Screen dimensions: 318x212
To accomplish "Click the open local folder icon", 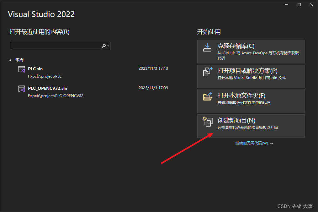I will pyautogui.click(x=207, y=97).
